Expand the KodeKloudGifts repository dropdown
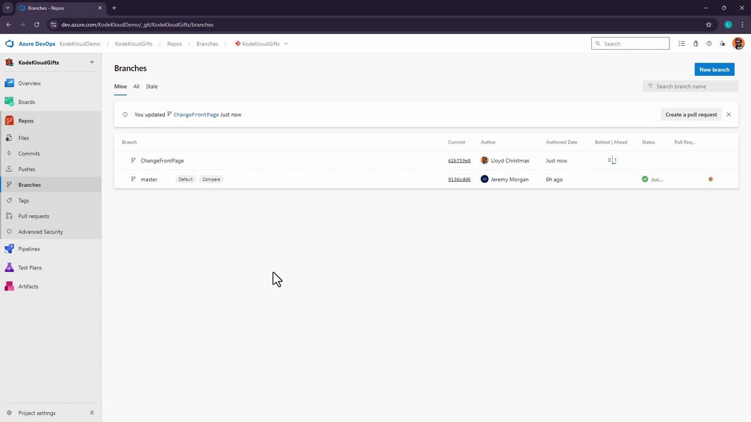Screen dimensions: 751x422 pyautogui.click(x=286, y=43)
